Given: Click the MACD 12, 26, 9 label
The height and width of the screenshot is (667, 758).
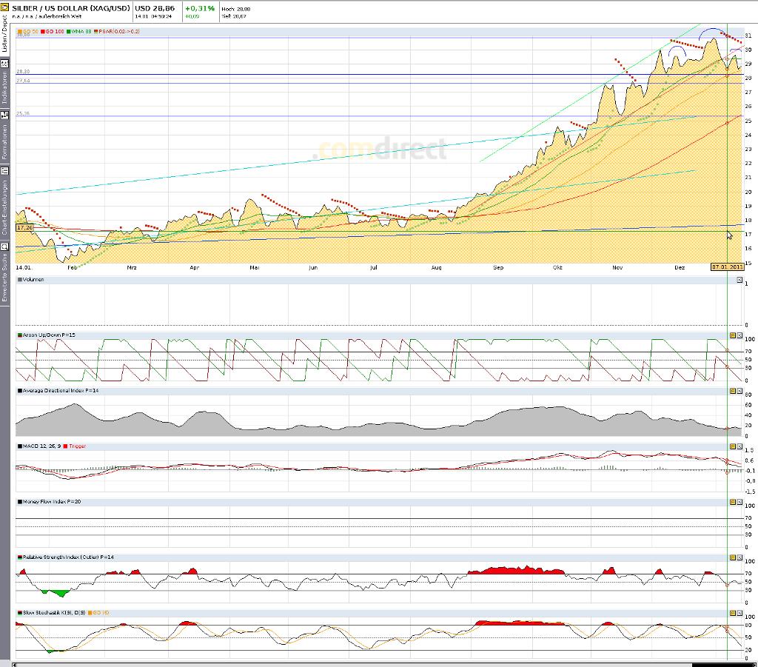Looking at the screenshot, I should pos(41,446).
